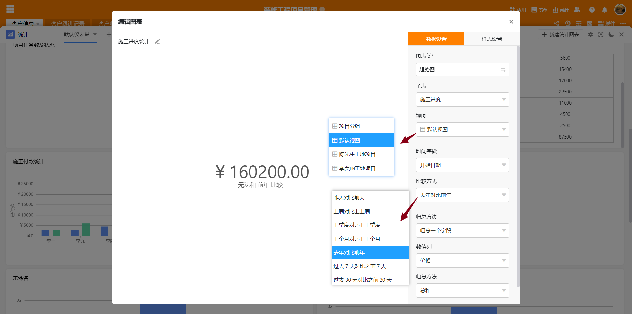Open the code embed icon
Screen dimensions: 632x314
tap(590, 23)
